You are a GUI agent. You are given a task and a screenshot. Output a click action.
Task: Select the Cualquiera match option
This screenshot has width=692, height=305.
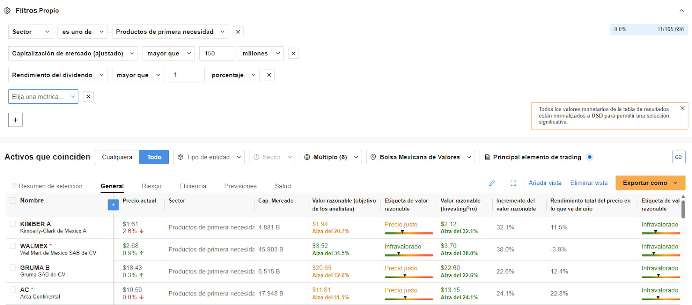pyautogui.click(x=117, y=157)
